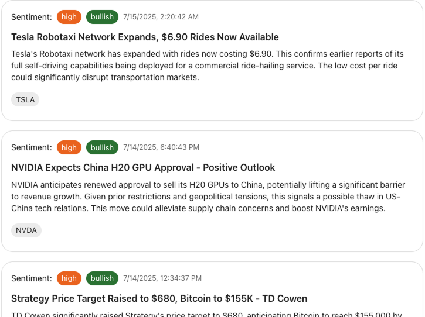Click green bullish badge on NVIDIA card

(102, 147)
